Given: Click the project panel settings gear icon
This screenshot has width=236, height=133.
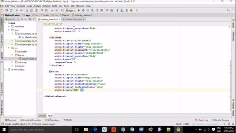Looking at the screenshot, I should click(29, 19).
